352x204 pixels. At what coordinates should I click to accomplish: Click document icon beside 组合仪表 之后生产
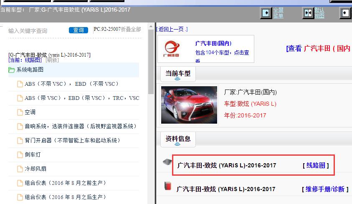20,197
